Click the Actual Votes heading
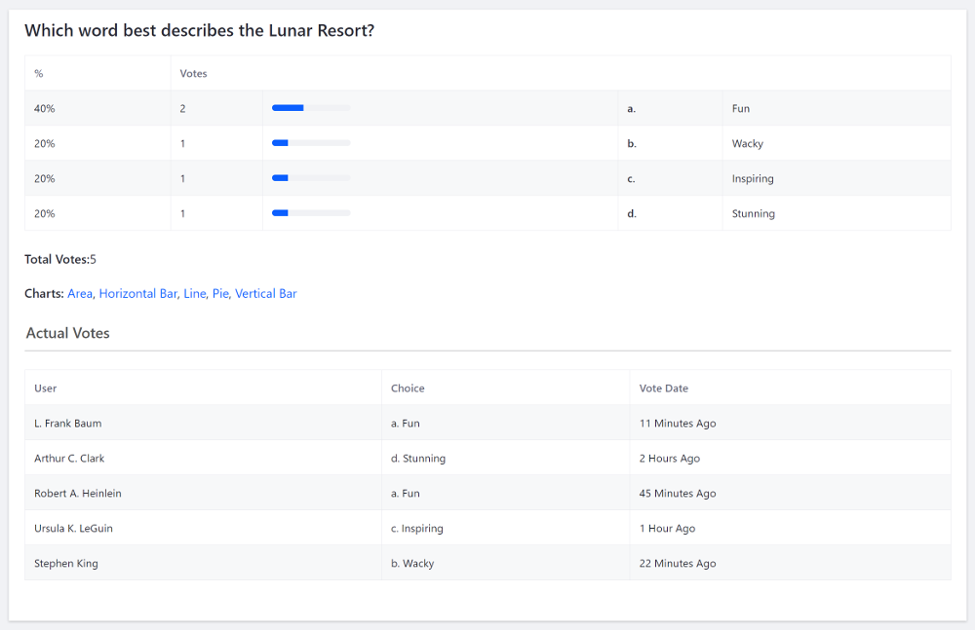975x630 pixels. click(68, 333)
